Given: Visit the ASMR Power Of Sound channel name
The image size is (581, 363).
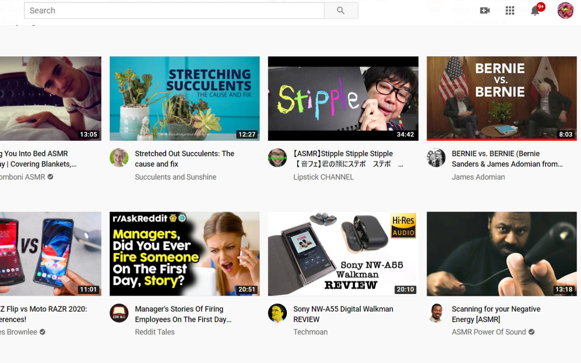Looking at the screenshot, I should (489, 332).
